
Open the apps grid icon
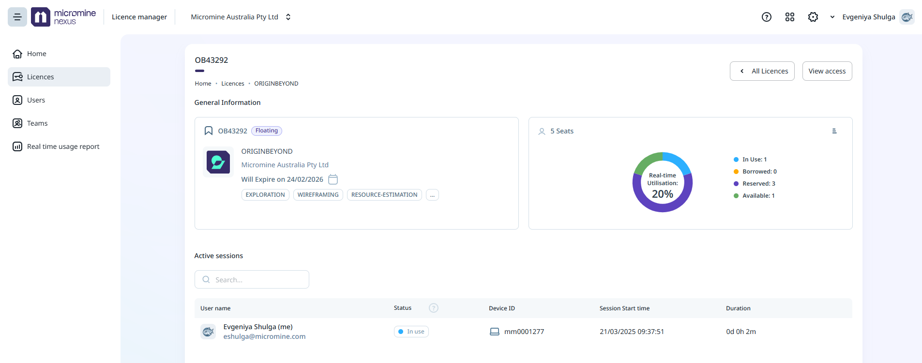tap(789, 17)
